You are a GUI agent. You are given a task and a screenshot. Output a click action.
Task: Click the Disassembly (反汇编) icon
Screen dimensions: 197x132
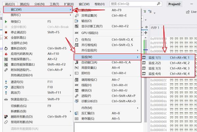pyautogui.click(x=76, y=113)
